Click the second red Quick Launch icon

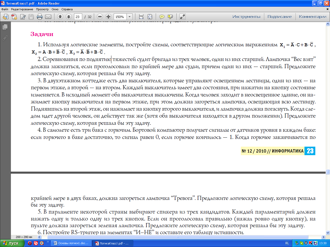point(36,243)
